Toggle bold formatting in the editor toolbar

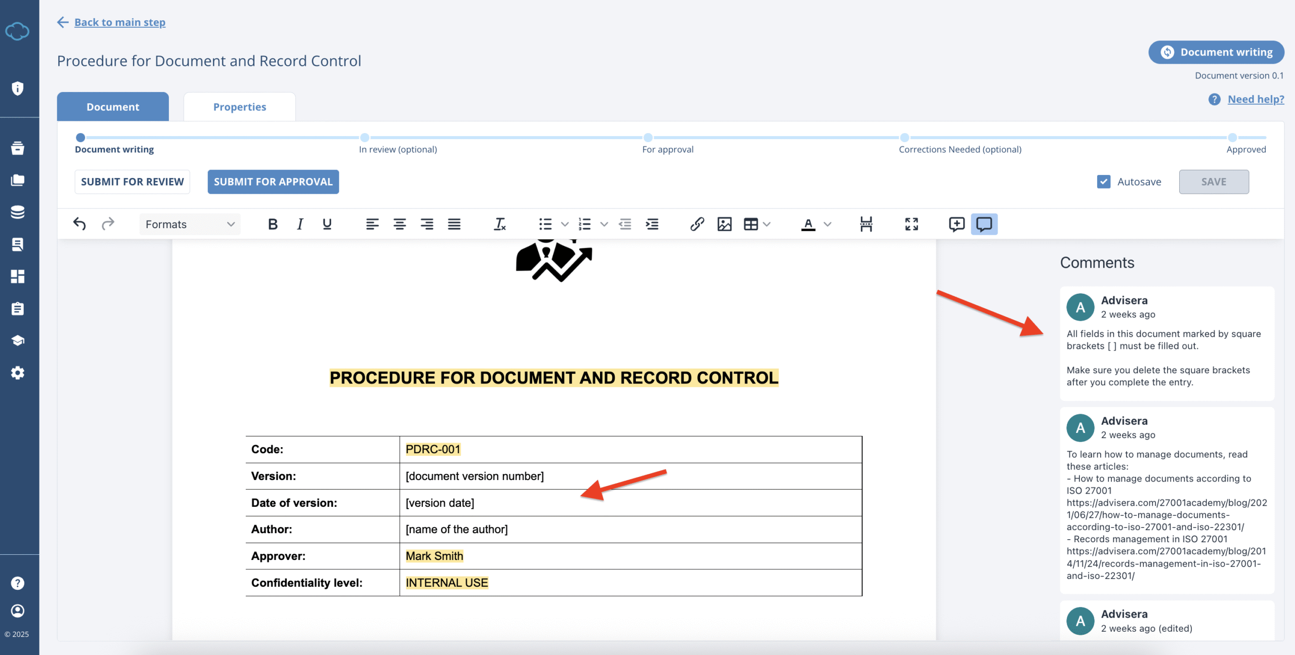pos(273,224)
